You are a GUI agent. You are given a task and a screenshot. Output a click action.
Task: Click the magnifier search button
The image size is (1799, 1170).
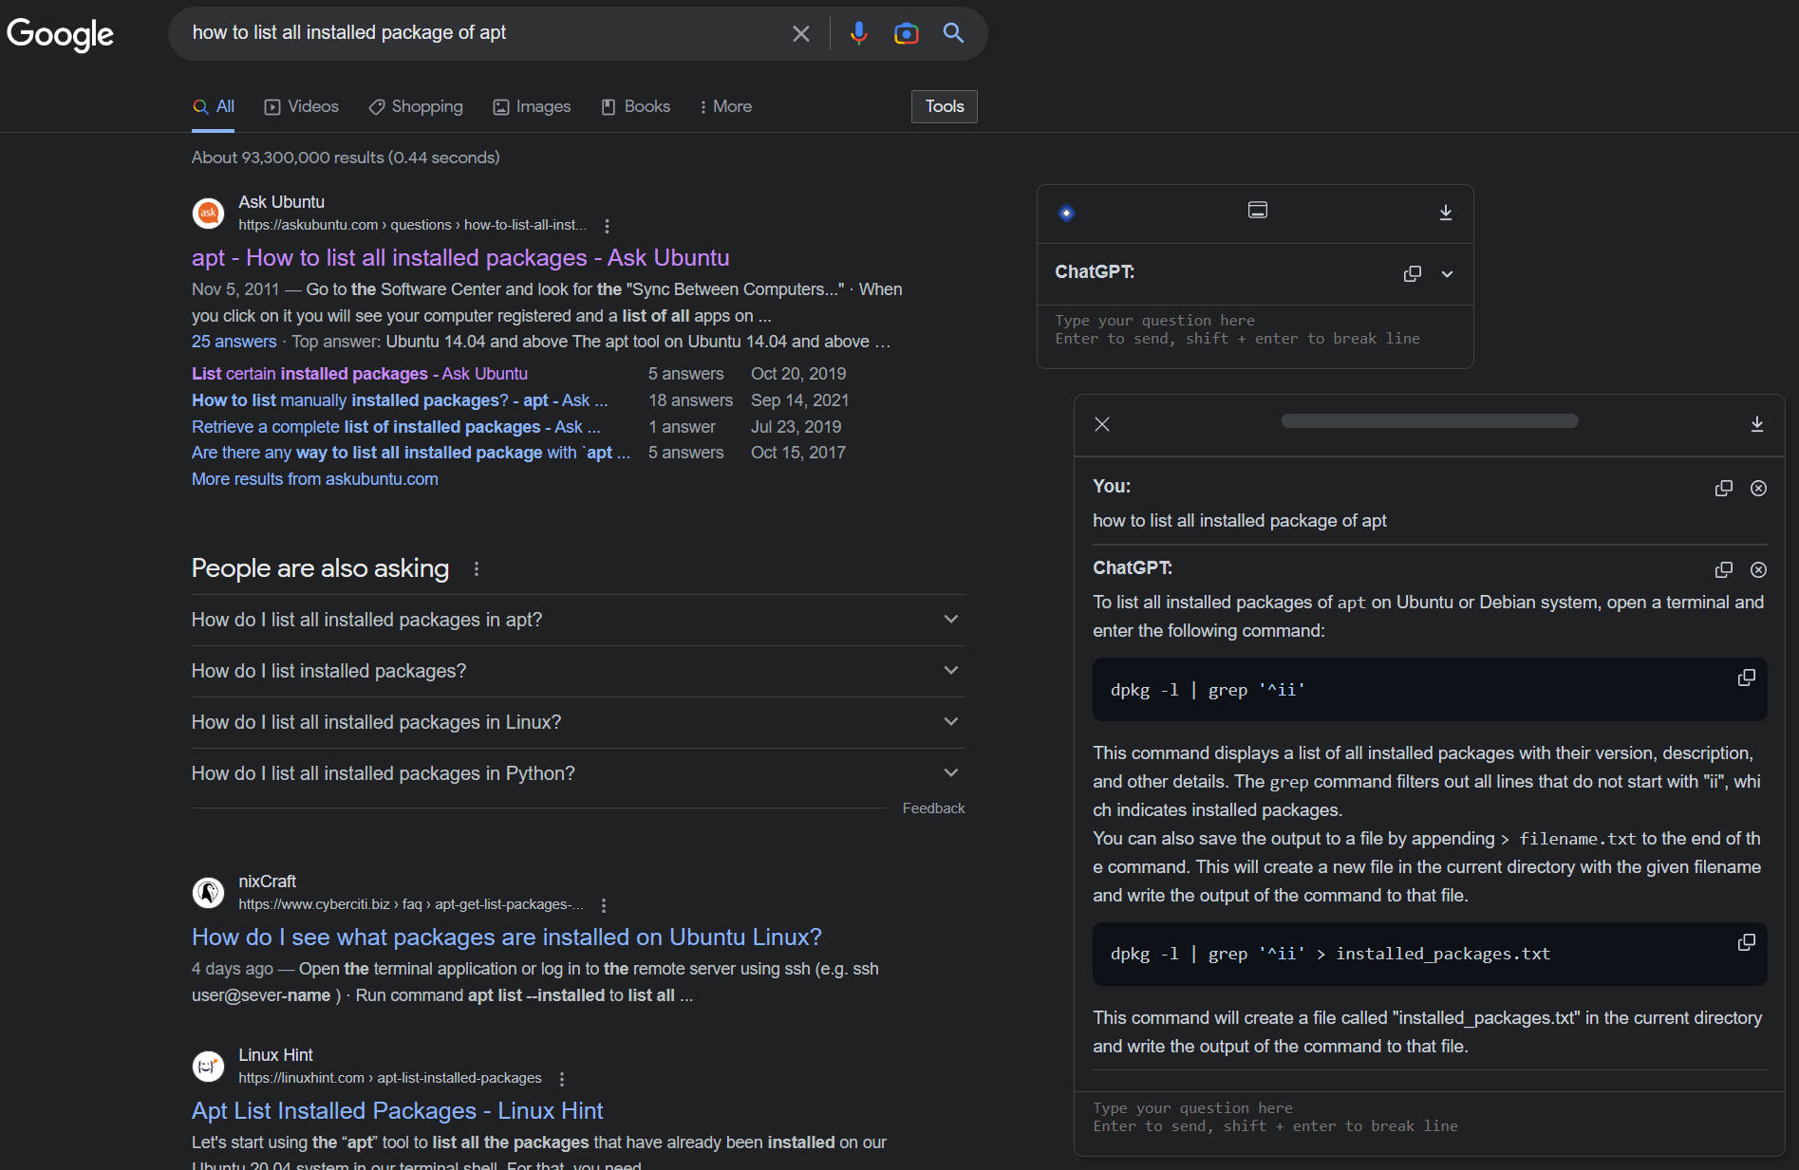(953, 33)
